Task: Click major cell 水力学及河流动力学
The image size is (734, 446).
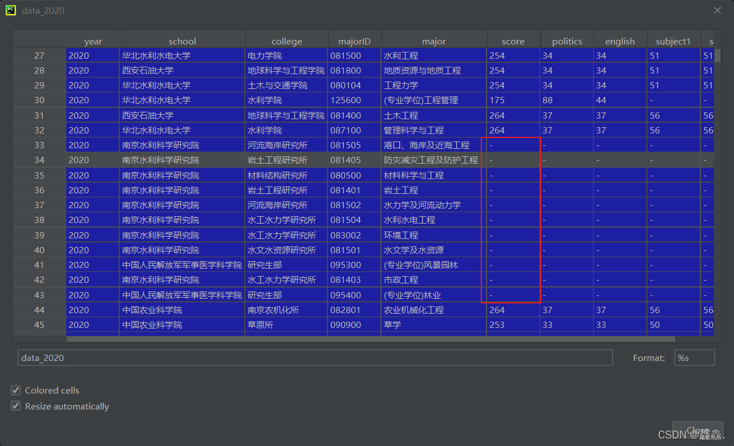Action: (434, 205)
